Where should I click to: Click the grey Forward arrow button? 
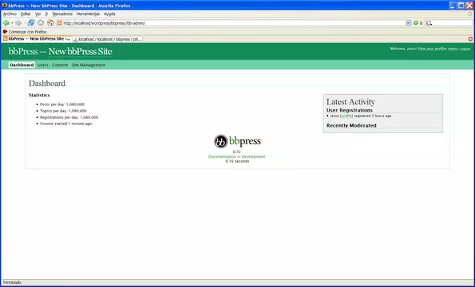coord(18,23)
